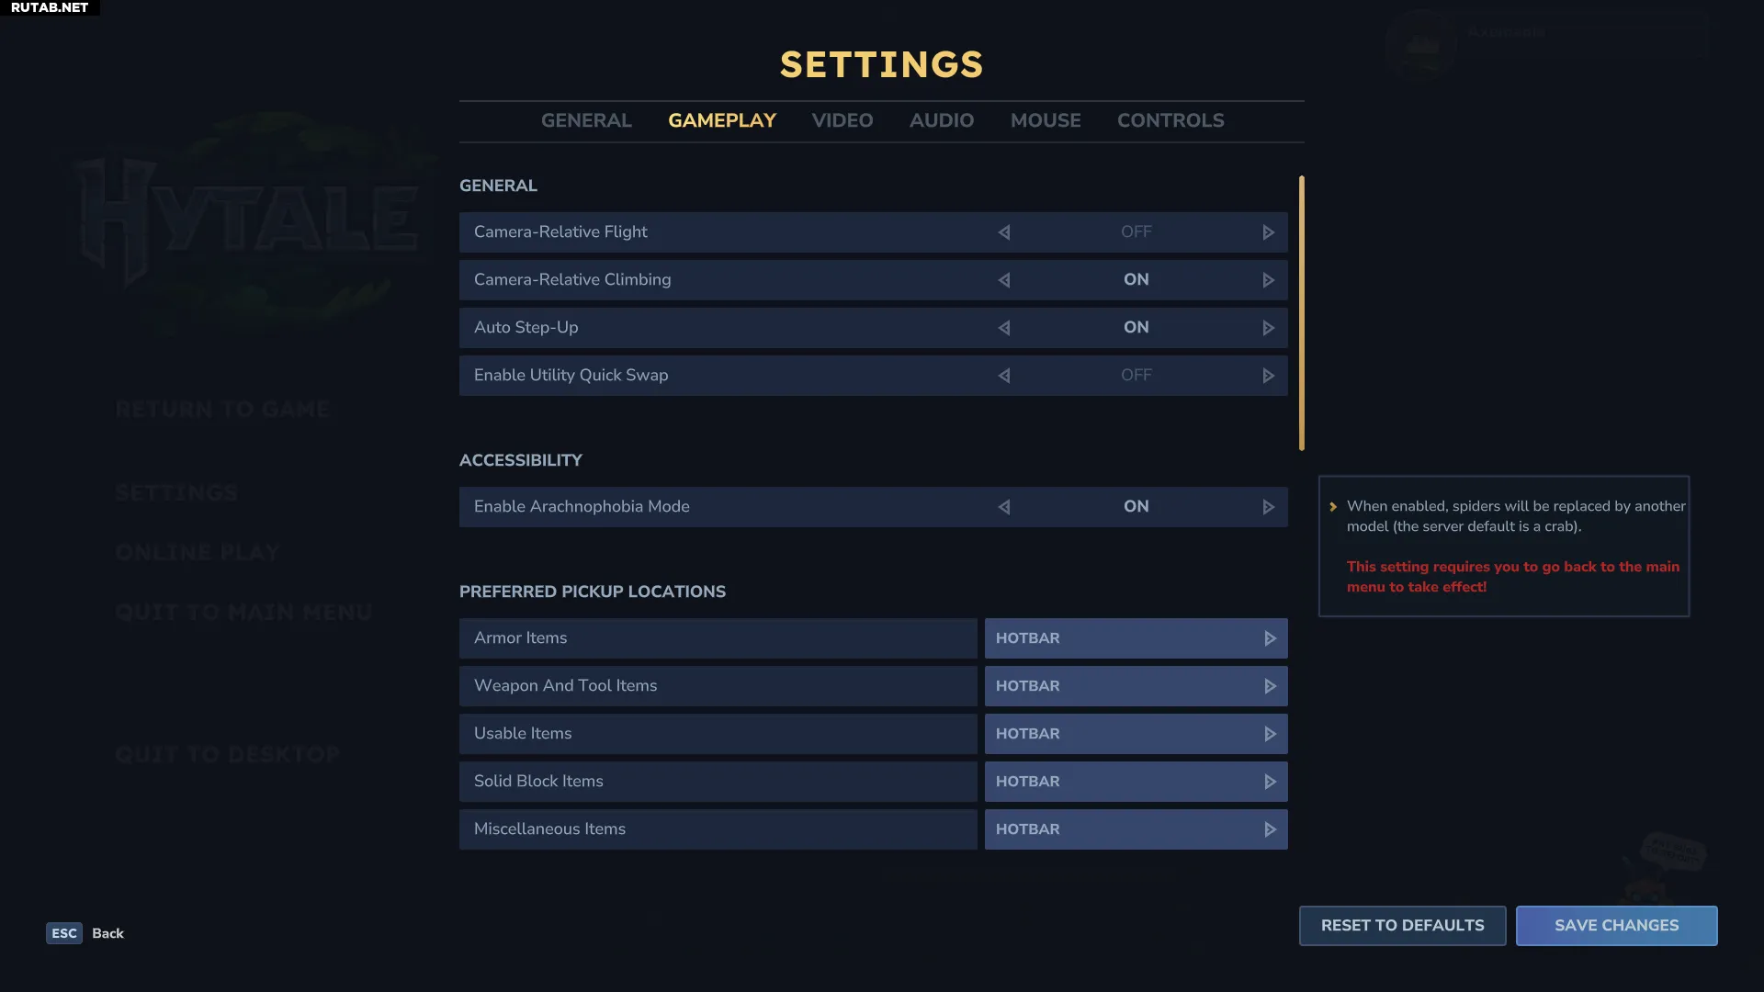Click right arrow for Enable Arachnophobia Mode
Viewport: 1764px width, 992px height.
(x=1268, y=507)
